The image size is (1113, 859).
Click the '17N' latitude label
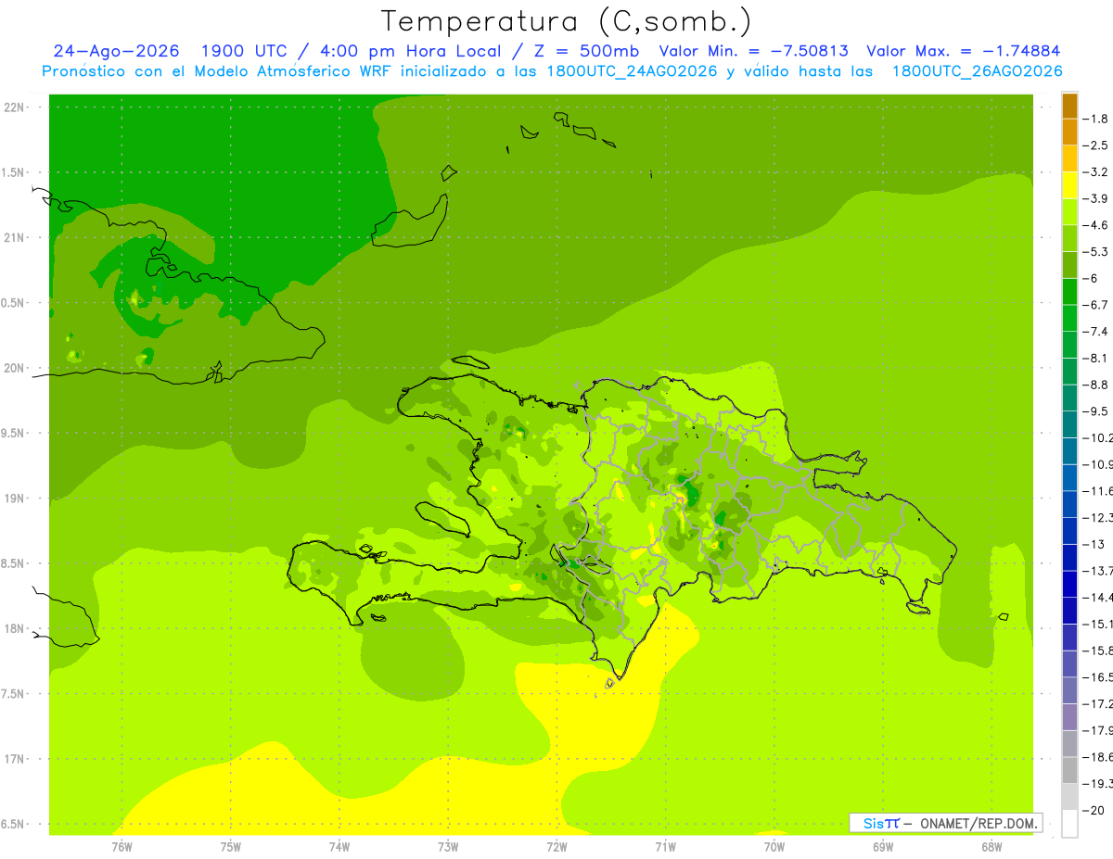coord(13,760)
